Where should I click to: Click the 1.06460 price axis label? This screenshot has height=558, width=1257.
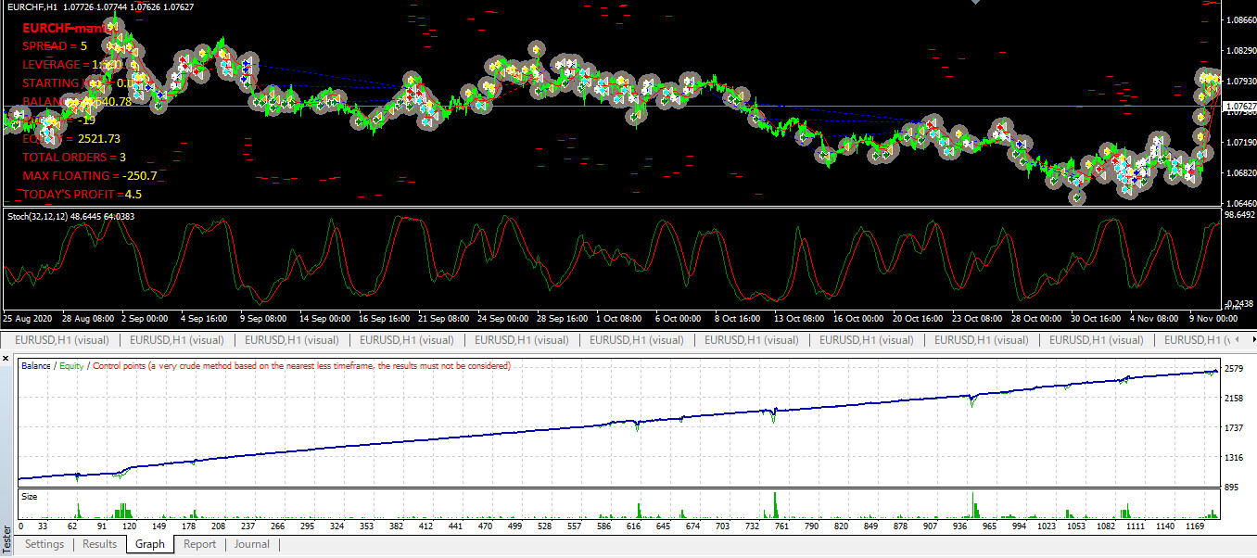click(x=1240, y=203)
